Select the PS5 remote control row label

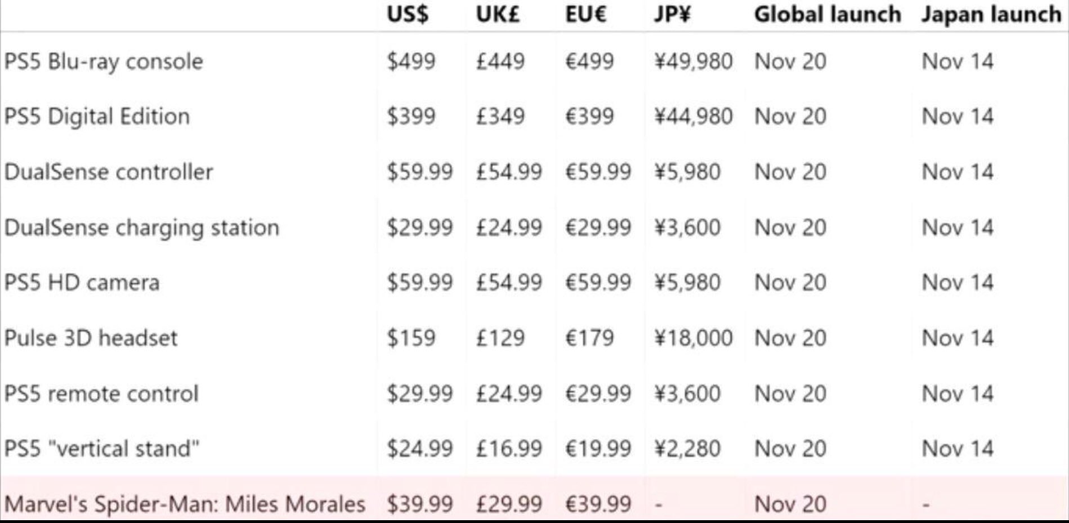101,394
